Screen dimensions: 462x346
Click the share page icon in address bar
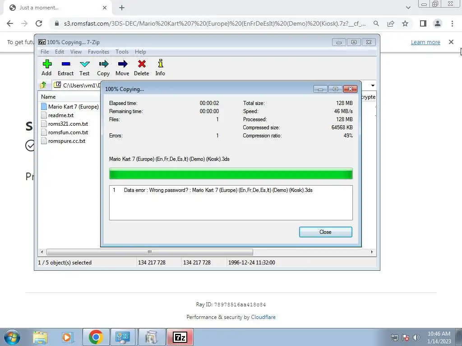(391, 23)
